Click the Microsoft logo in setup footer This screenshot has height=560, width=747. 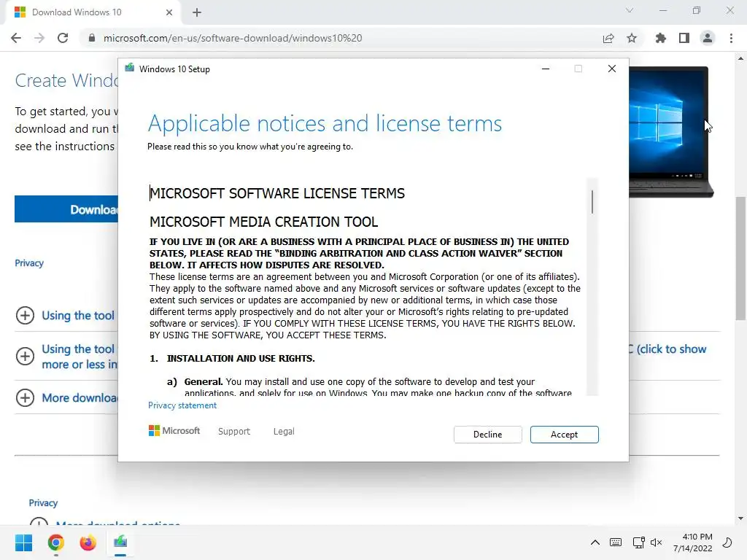click(x=174, y=430)
